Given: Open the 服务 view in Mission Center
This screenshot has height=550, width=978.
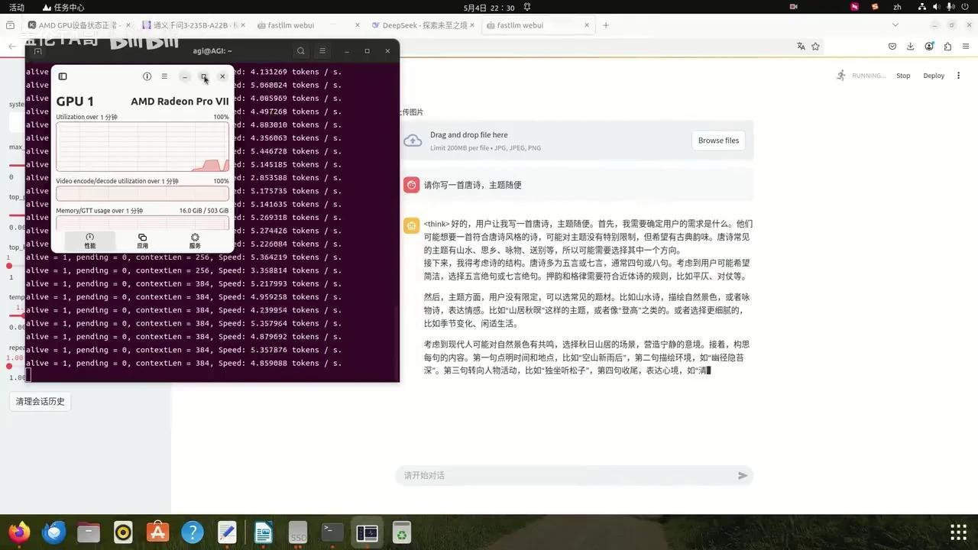Looking at the screenshot, I should [x=194, y=241].
